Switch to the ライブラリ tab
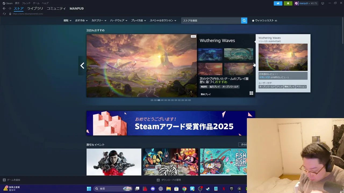344x193 pixels. point(35,9)
